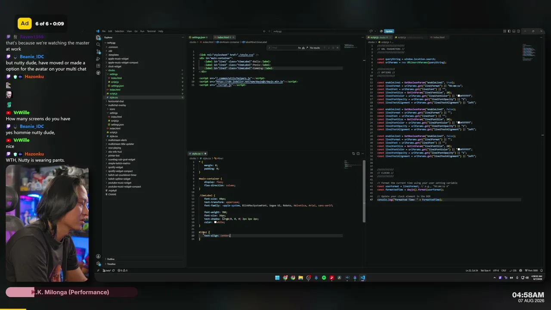Open the text-shadow rgb color swatch
Screen dimensions: 551x310
[x=223, y=219]
